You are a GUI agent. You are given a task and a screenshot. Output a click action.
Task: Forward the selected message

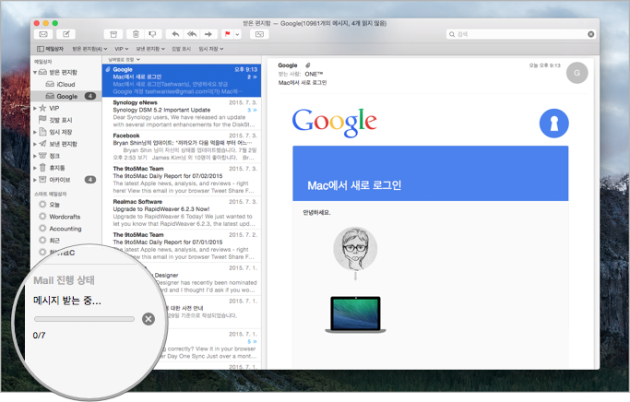point(208,34)
